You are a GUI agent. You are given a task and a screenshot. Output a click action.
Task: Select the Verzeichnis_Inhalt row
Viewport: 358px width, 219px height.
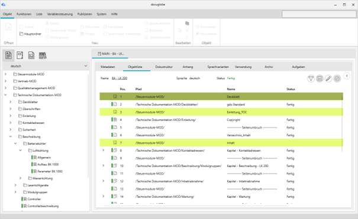(x=221, y=135)
